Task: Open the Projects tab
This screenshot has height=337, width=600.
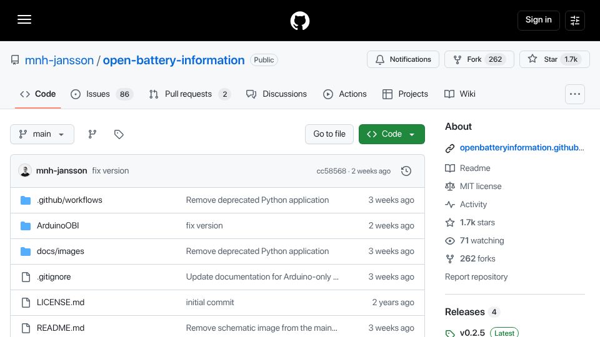Action: point(405,94)
